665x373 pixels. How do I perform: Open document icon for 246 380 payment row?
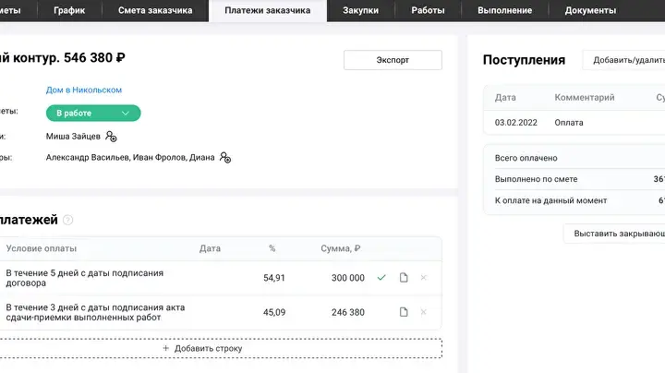tap(404, 312)
